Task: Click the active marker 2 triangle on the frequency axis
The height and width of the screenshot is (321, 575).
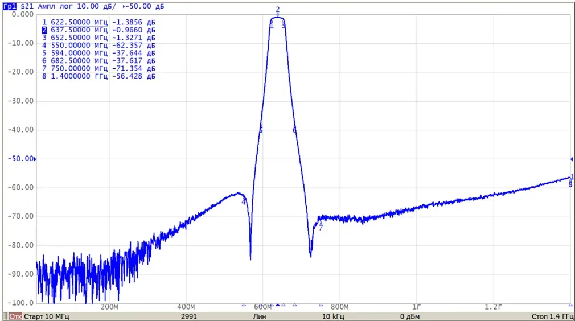Action: [x=278, y=305]
